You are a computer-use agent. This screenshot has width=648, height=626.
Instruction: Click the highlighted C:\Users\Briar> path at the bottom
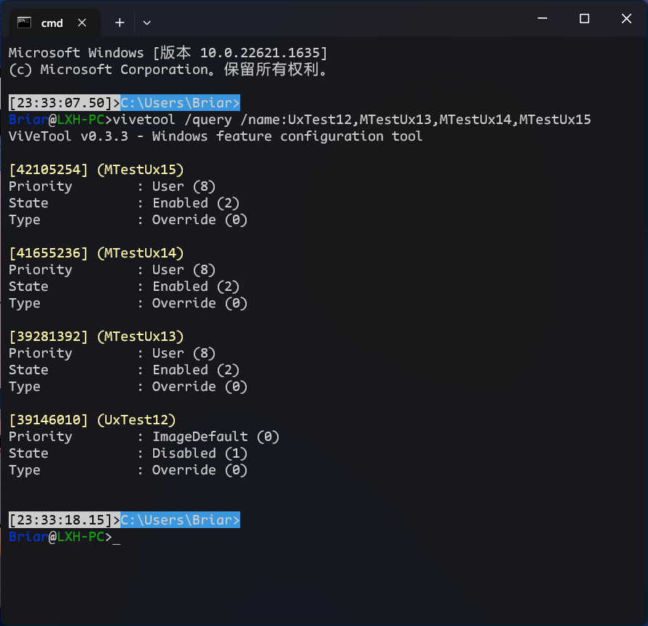(180, 520)
